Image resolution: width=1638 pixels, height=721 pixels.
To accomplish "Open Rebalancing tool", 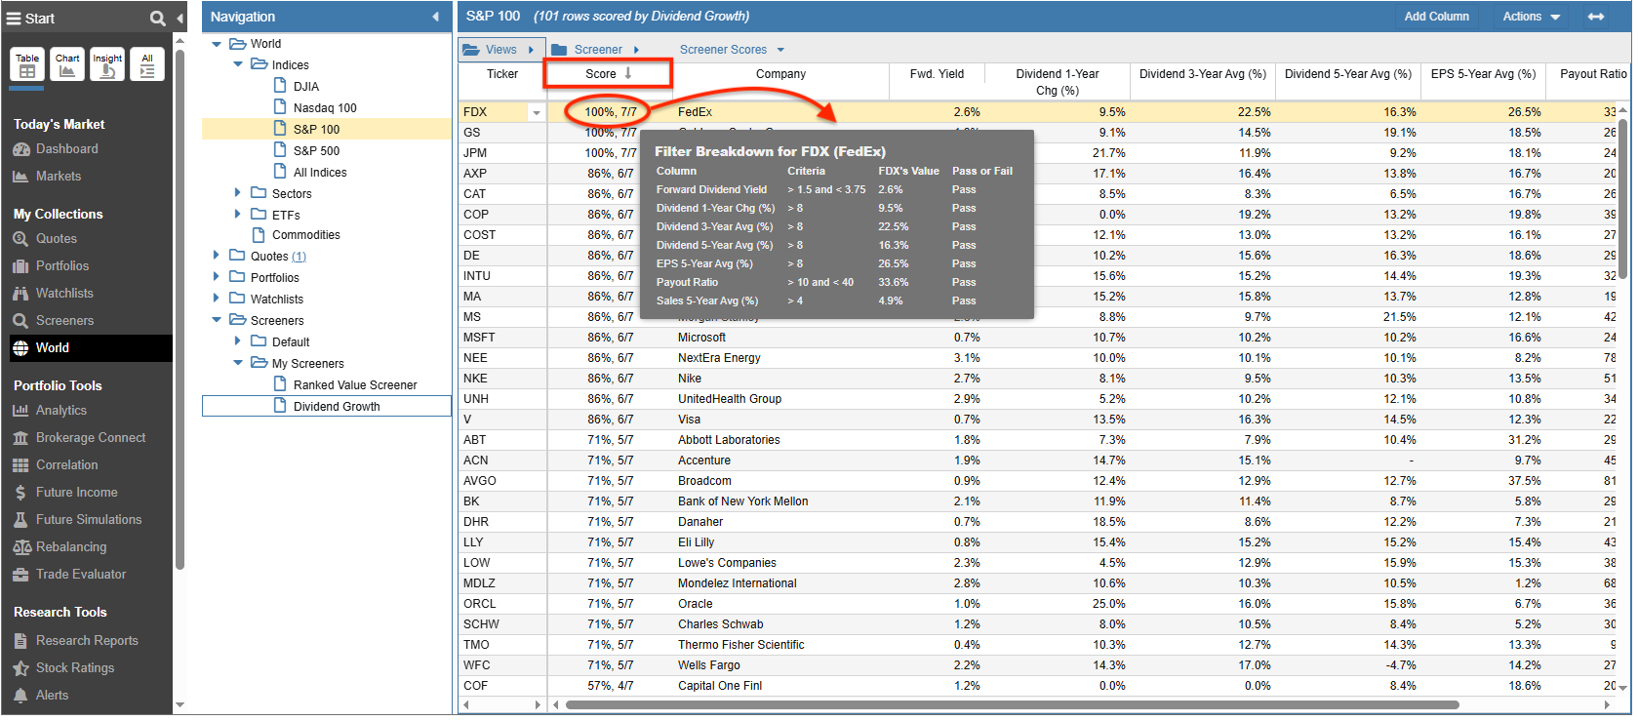I will point(60,547).
